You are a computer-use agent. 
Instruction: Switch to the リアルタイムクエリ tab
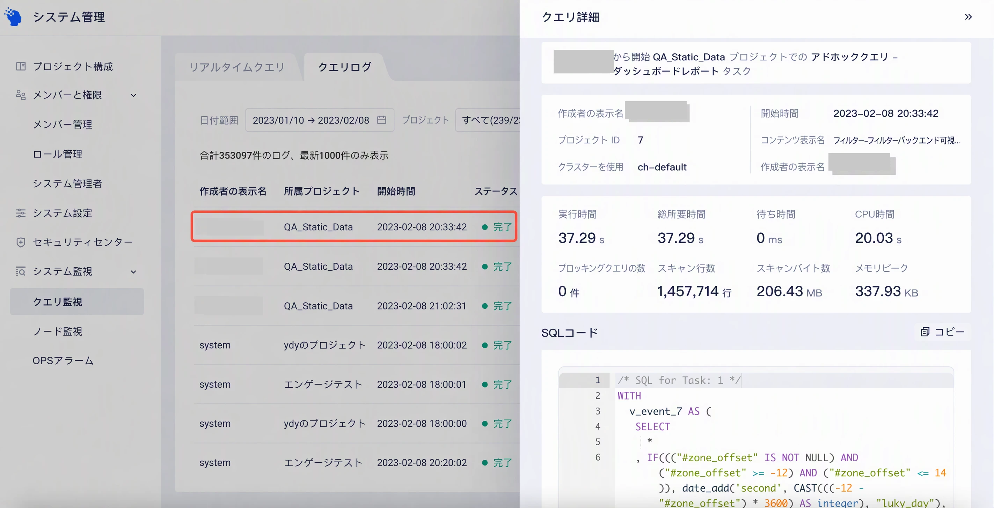[x=236, y=67]
